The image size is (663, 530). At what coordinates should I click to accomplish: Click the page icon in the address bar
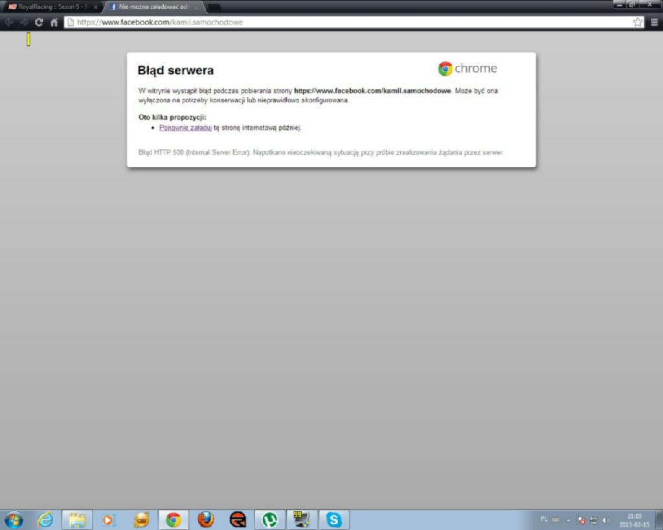(x=71, y=22)
